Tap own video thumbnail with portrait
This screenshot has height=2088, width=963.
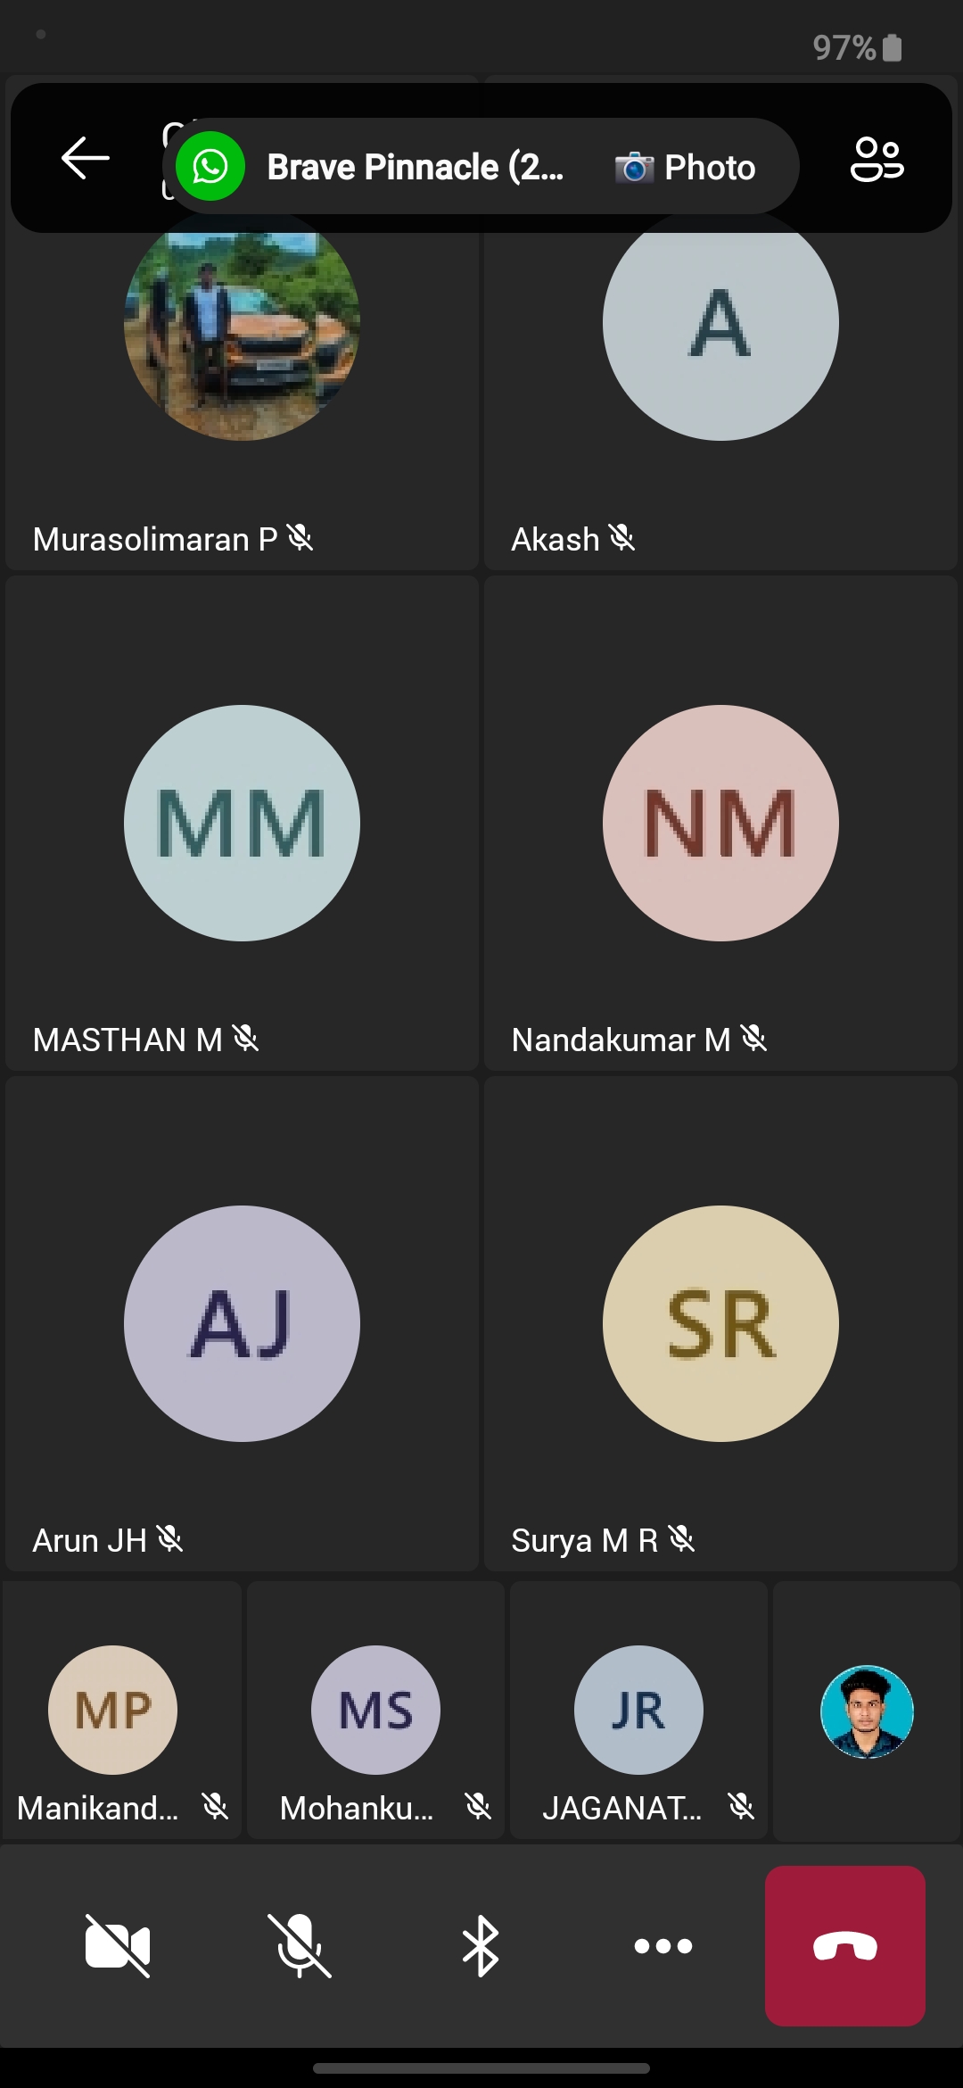(867, 1711)
